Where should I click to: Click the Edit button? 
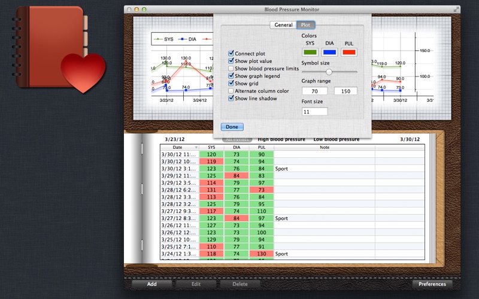coord(196,284)
